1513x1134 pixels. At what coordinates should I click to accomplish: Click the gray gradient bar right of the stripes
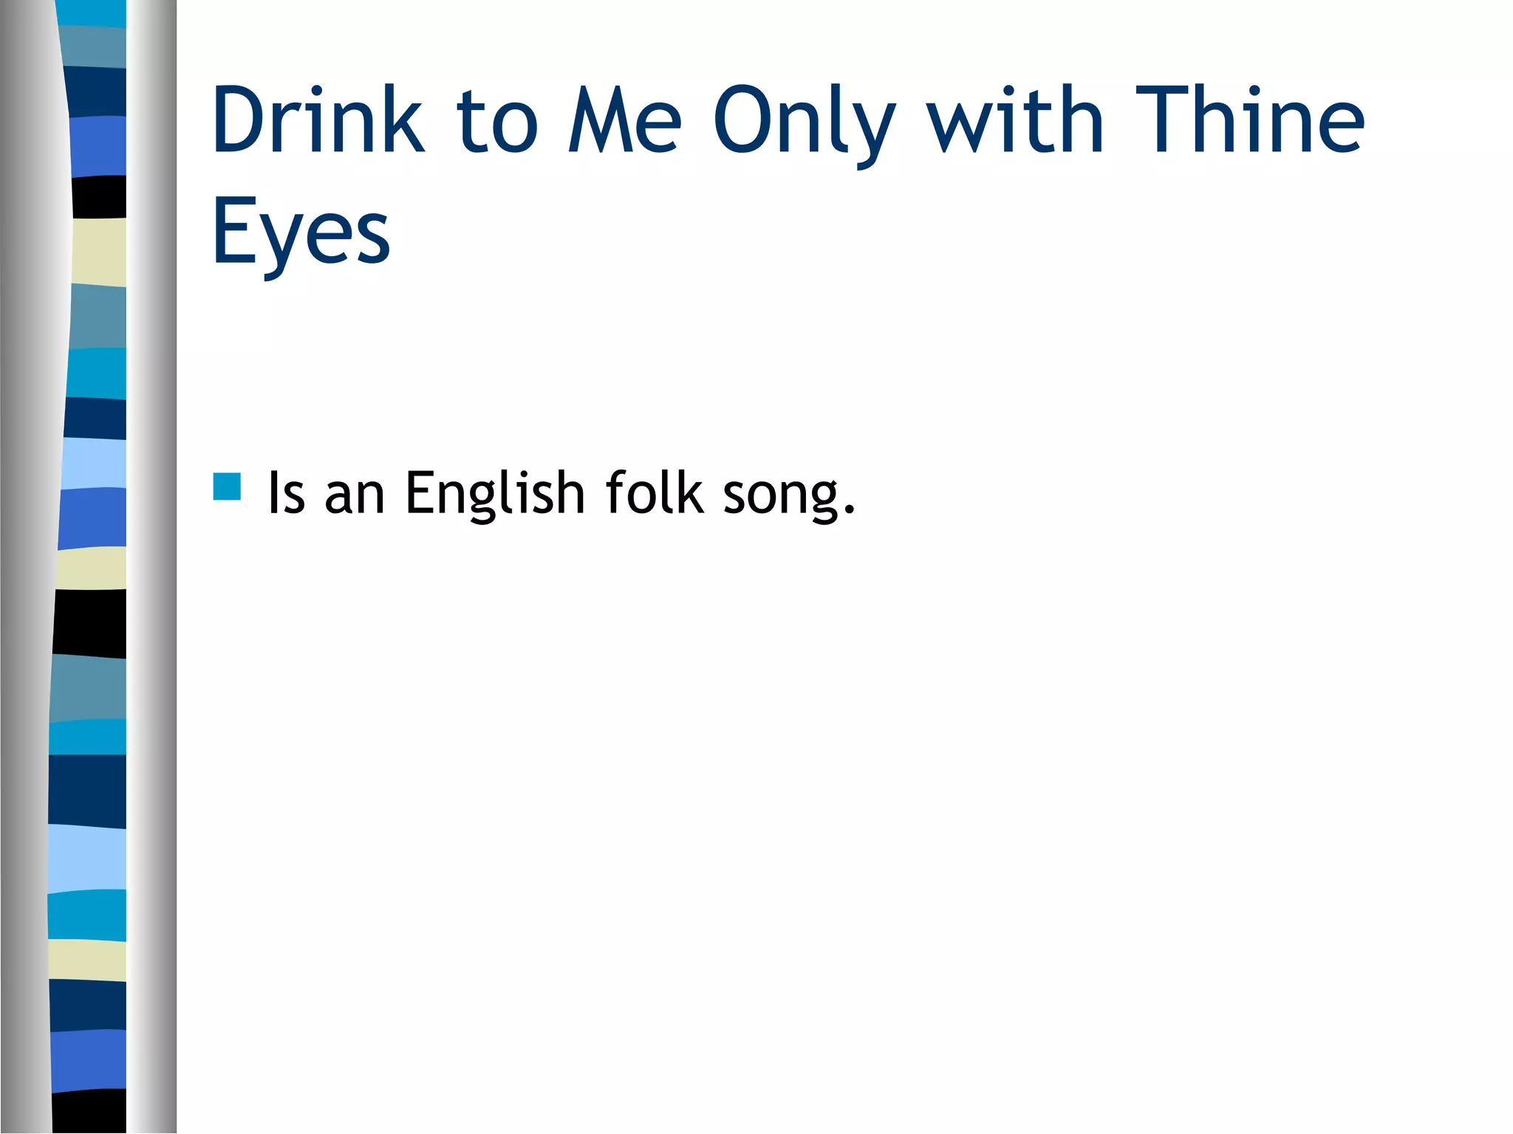151,567
